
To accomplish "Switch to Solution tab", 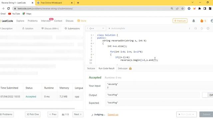I will click(x=28, y=28).
